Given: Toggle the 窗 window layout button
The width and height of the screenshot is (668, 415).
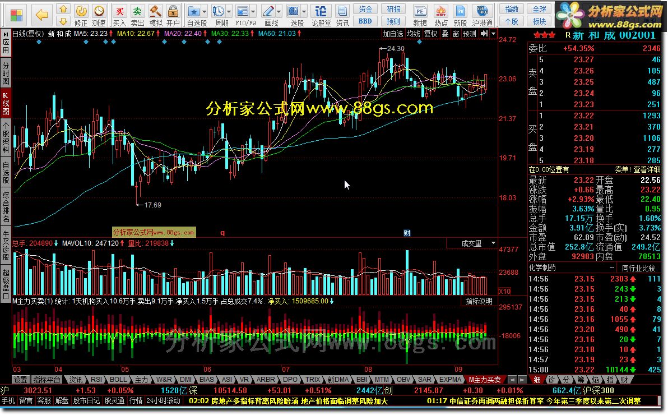Looking at the screenshot, I should pyautogui.click(x=456, y=34).
